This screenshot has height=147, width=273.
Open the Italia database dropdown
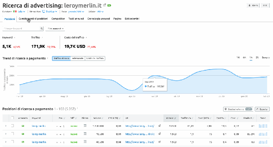pyautogui.click(x=21, y=12)
